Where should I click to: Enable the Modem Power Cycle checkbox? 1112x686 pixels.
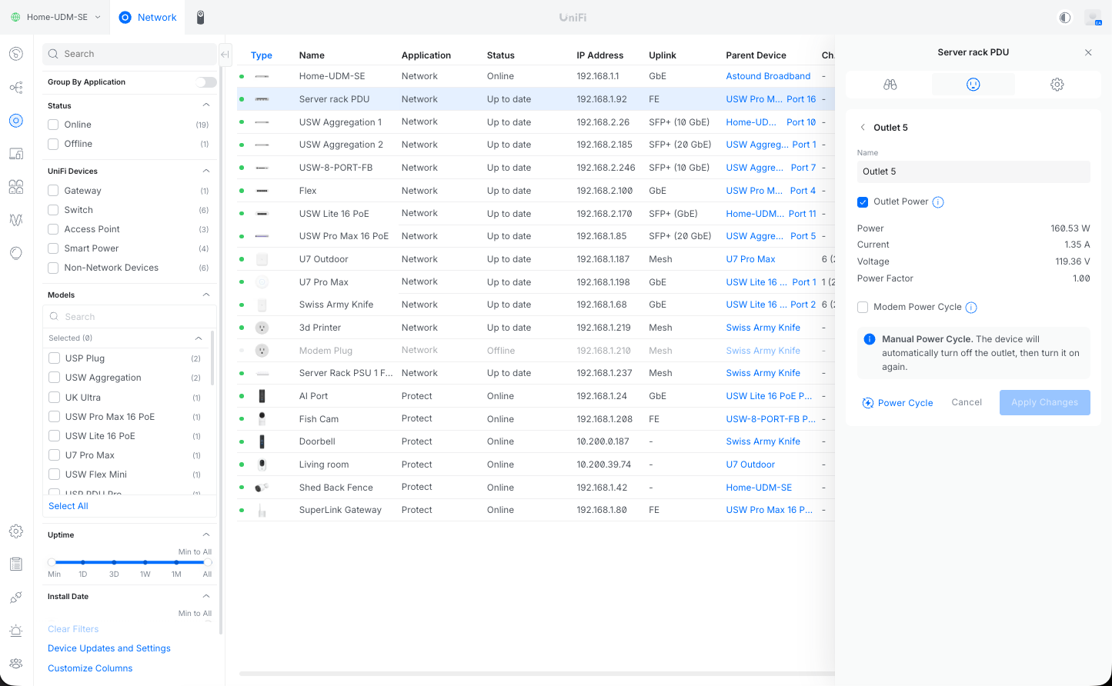[863, 308]
